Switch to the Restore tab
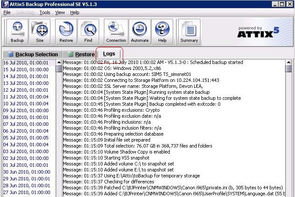295x197 pixels. point(81,55)
